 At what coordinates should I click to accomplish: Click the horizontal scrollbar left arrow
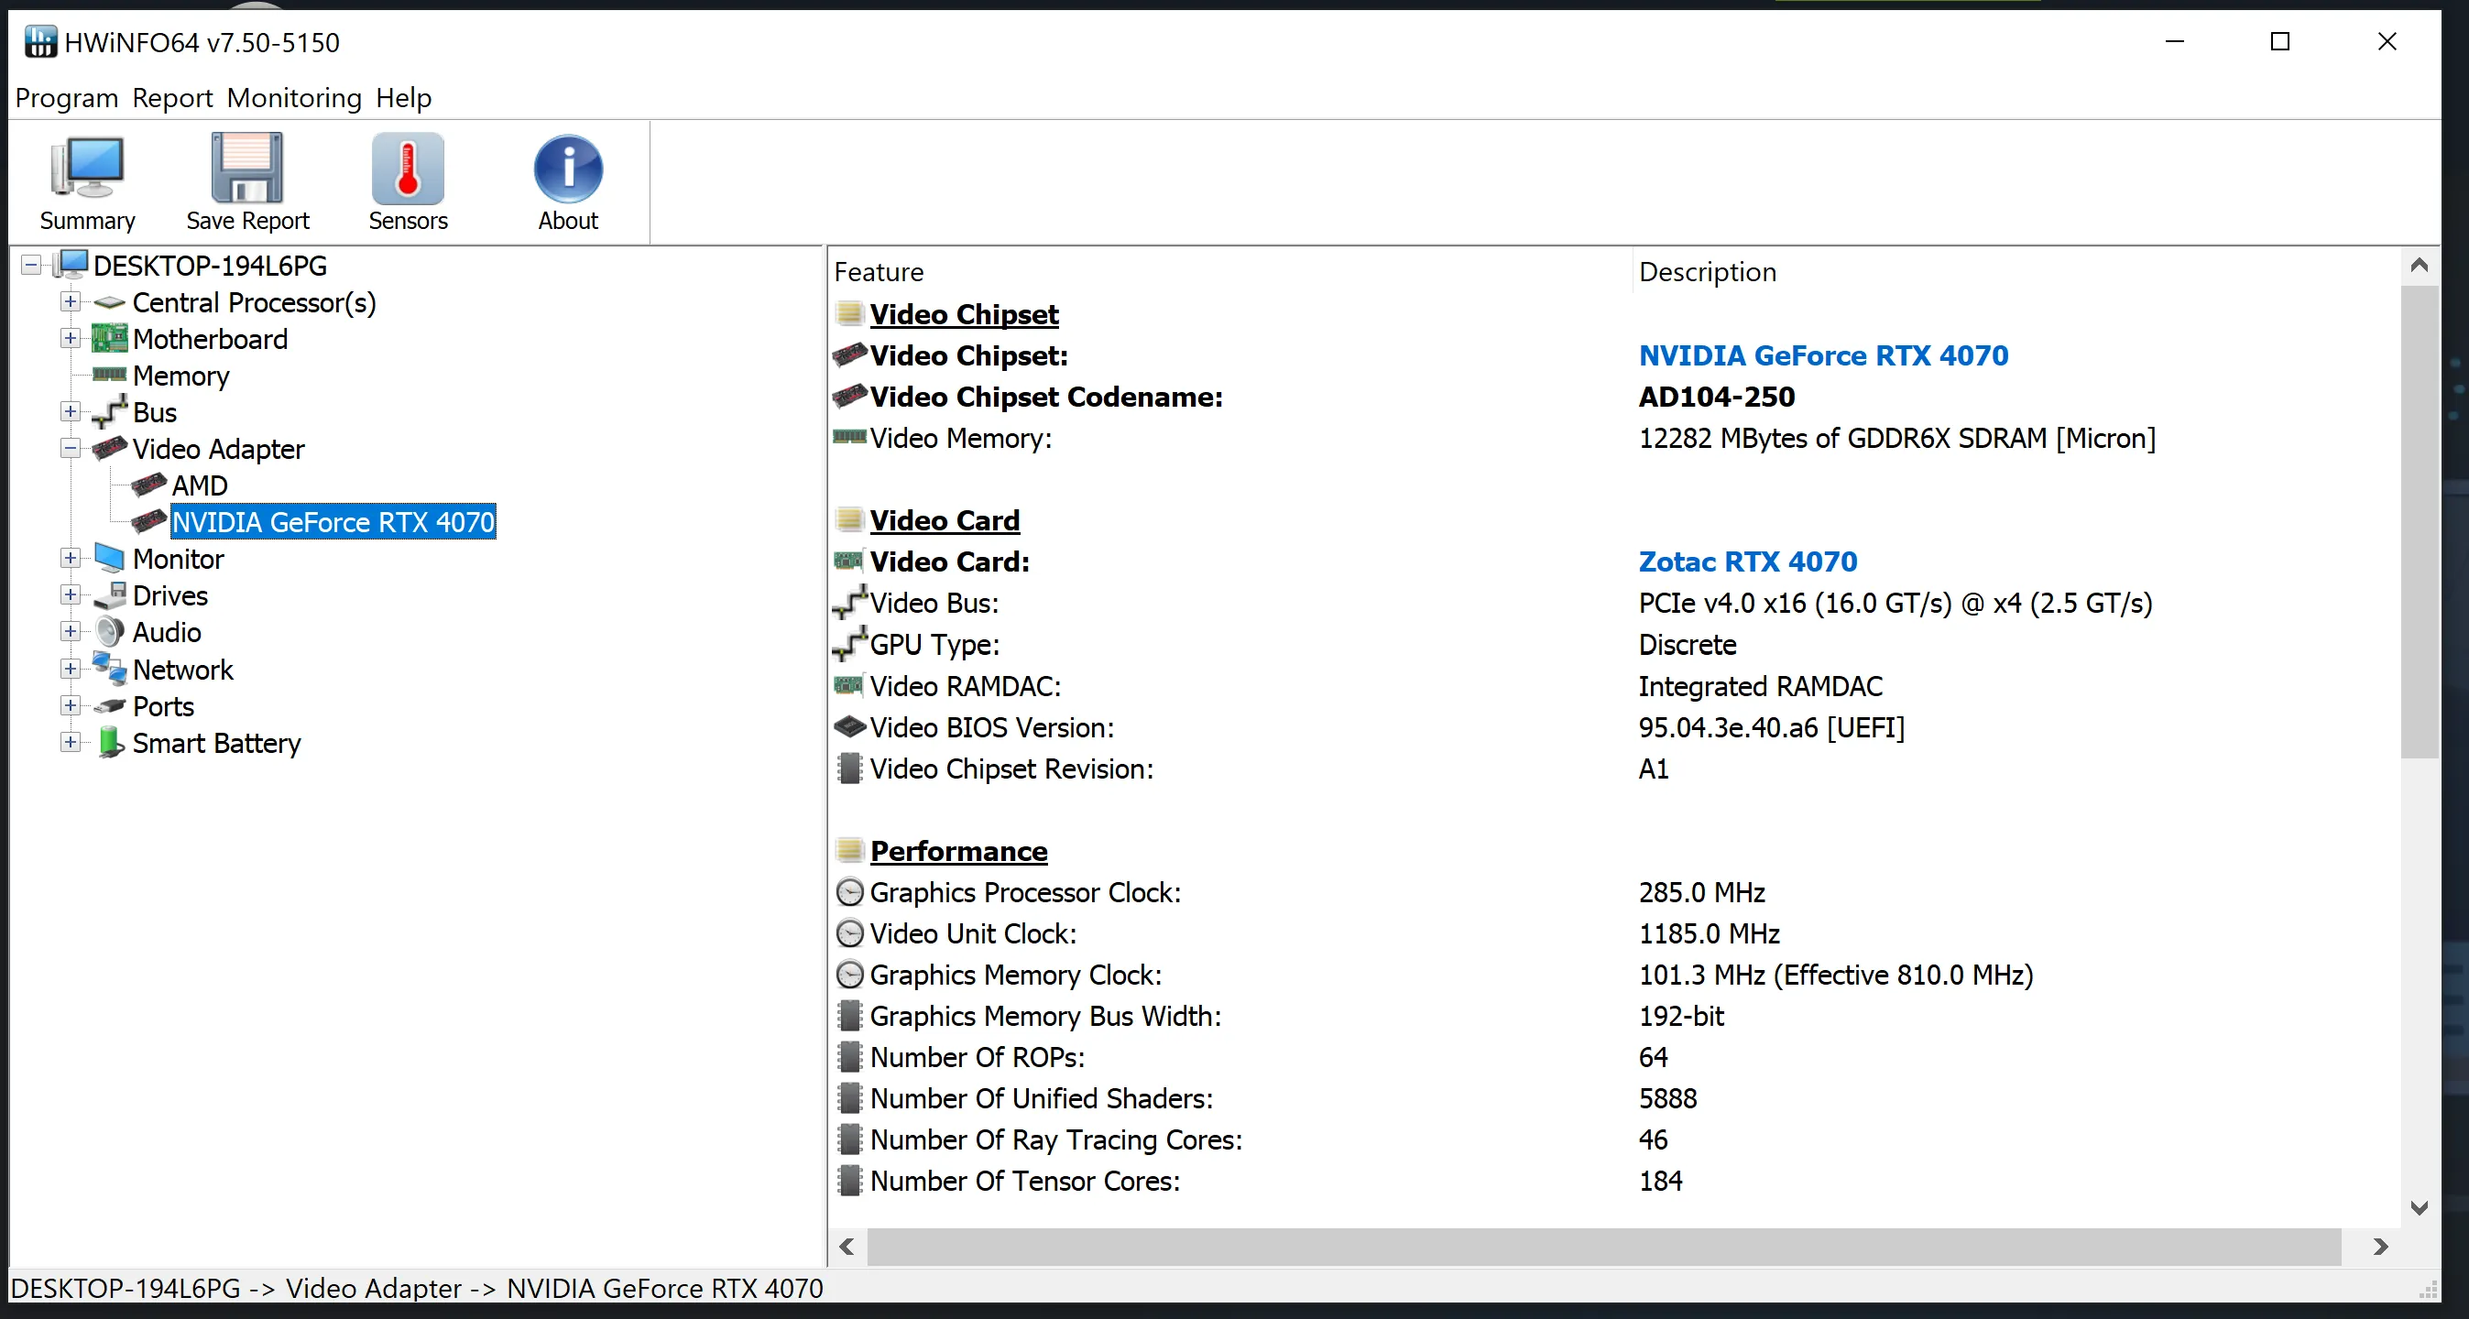click(x=847, y=1248)
